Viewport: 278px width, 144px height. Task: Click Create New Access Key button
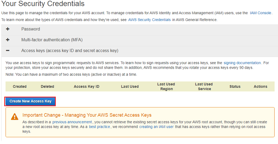coord(30,101)
